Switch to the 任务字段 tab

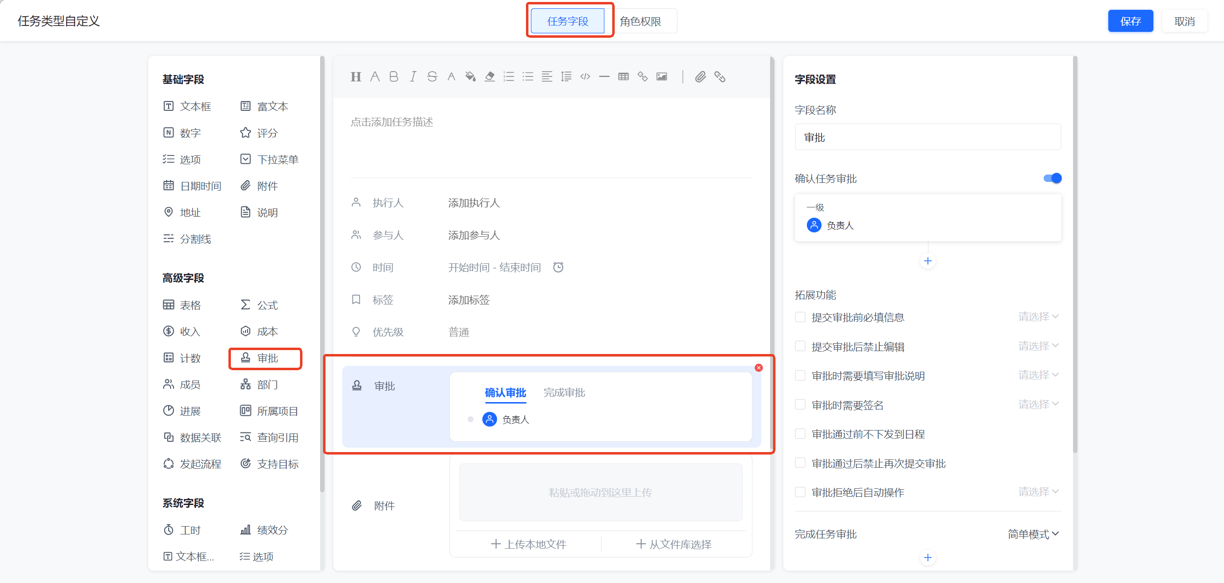coord(568,21)
